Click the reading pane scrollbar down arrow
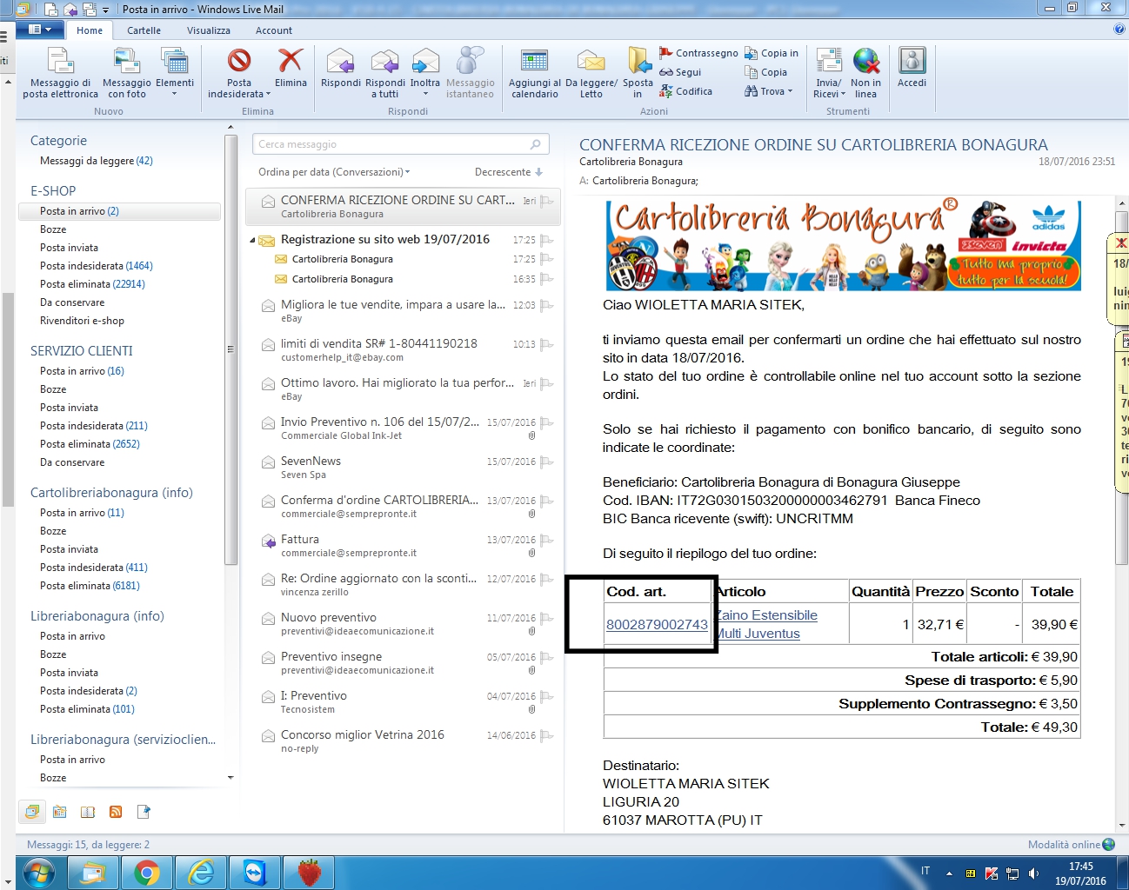1129x890 pixels. click(x=1122, y=825)
